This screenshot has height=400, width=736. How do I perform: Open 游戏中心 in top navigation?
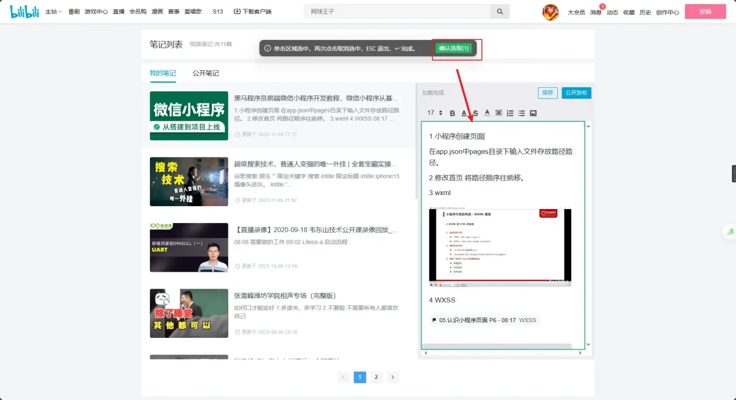[x=96, y=12]
